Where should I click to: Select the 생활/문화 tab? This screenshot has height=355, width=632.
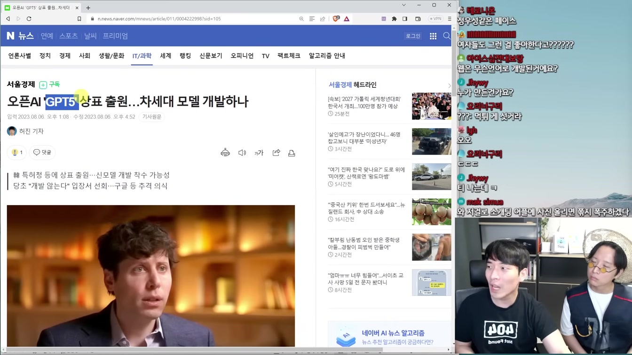point(111,55)
